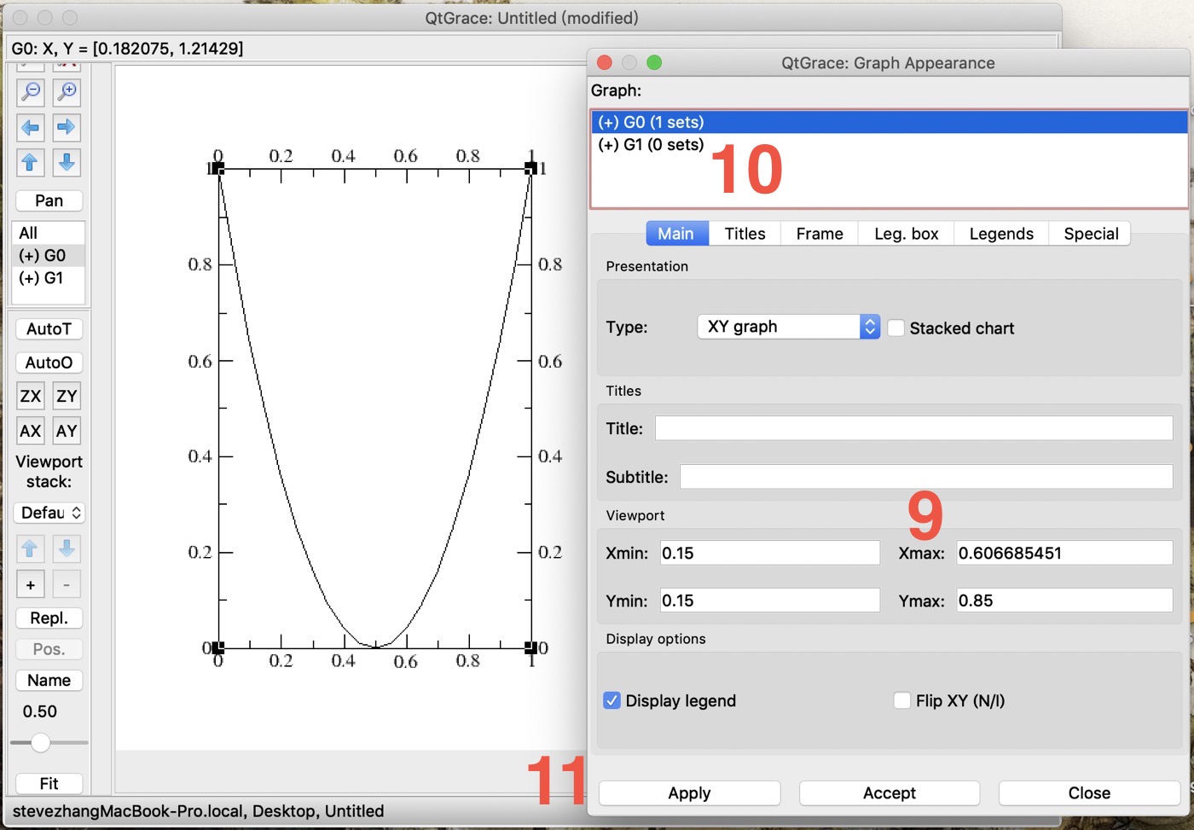Enable the Stacked chart checkbox

(x=896, y=328)
